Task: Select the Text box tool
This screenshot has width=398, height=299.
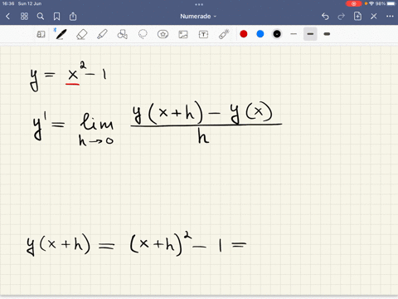Action: (x=203, y=34)
